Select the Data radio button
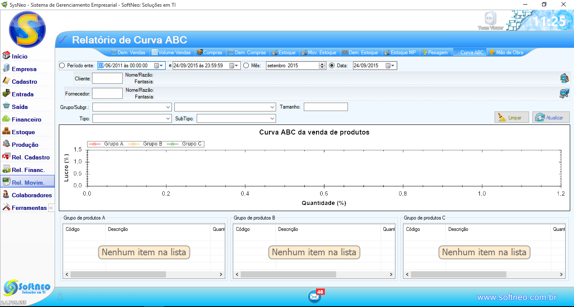This screenshot has height=307, width=574. point(332,66)
